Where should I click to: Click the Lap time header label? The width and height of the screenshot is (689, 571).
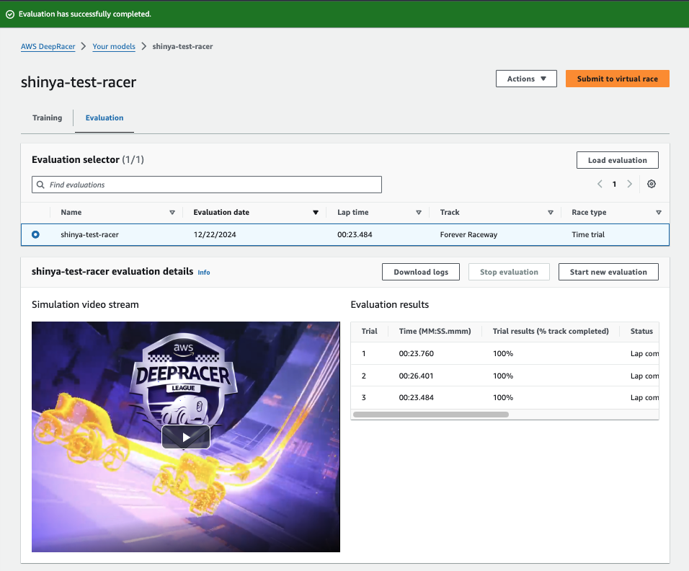[x=353, y=212]
